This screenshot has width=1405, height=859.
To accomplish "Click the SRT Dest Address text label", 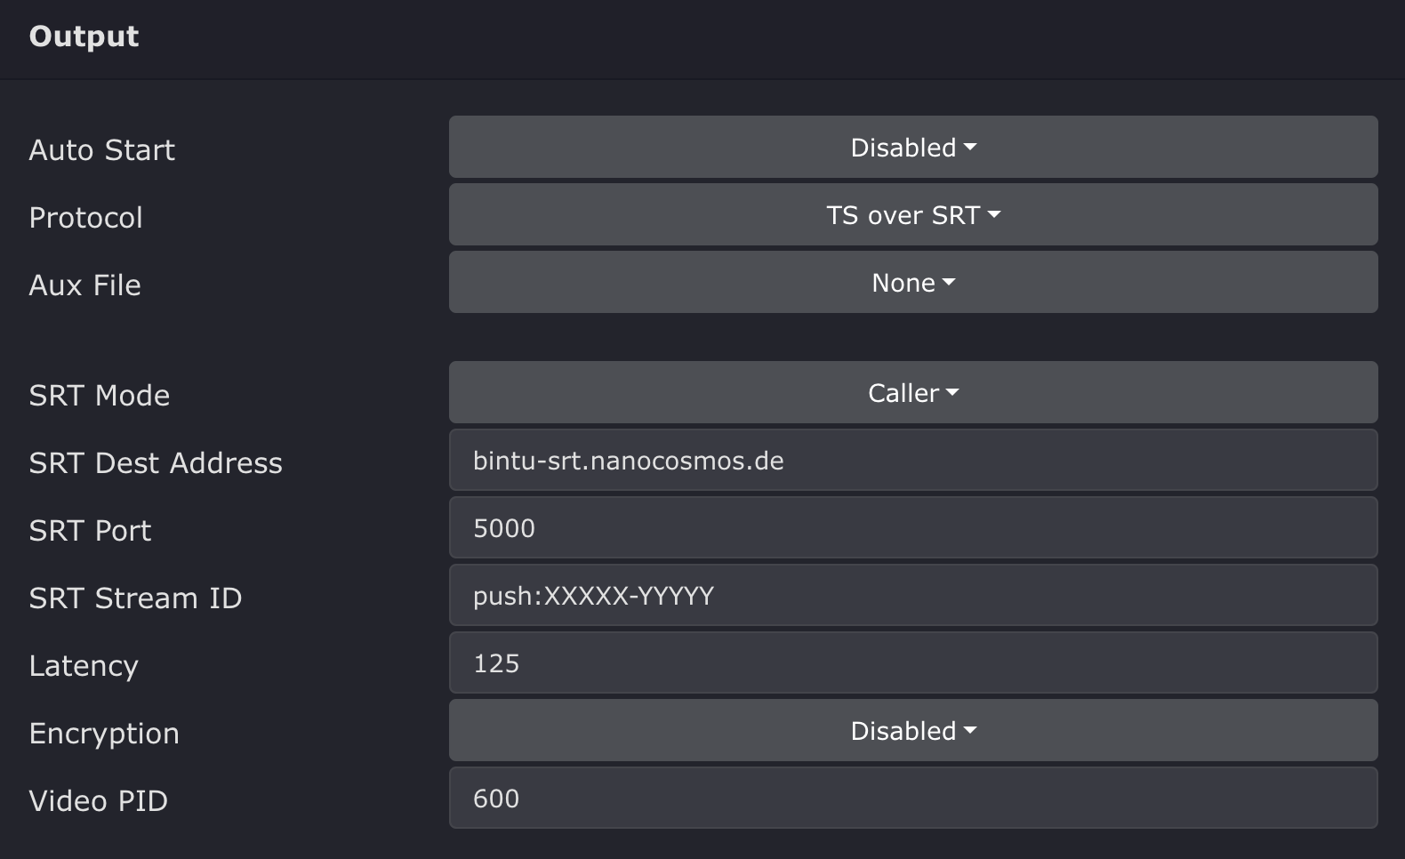I will click(x=156, y=463).
